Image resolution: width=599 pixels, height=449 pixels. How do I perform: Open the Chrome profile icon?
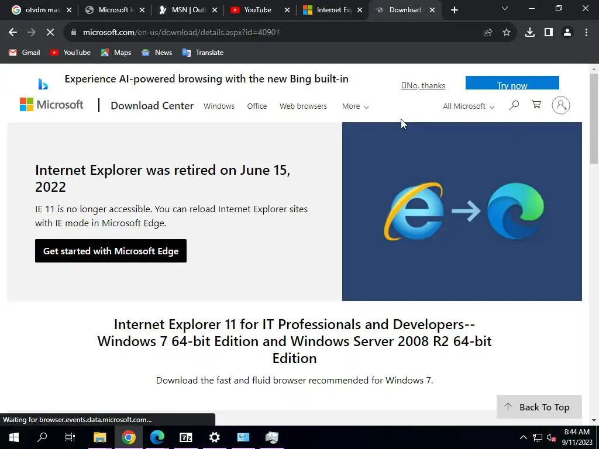[x=567, y=33]
